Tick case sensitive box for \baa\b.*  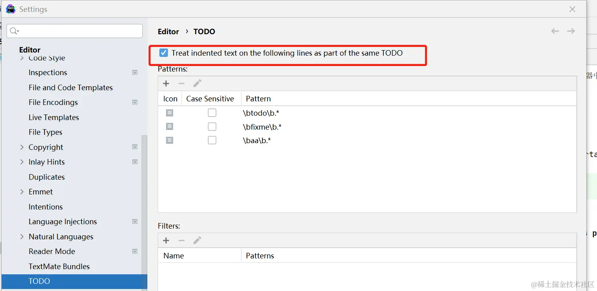pyautogui.click(x=212, y=140)
